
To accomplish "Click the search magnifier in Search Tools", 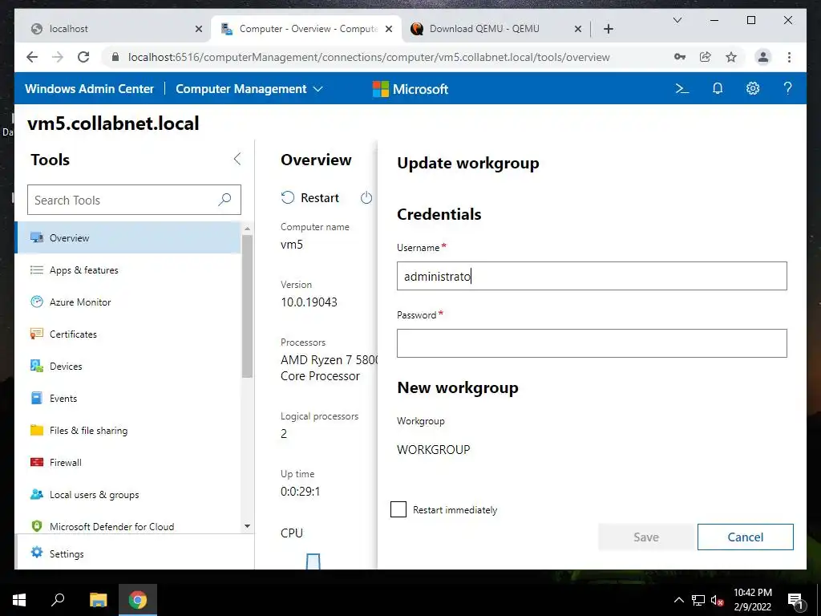I will [x=224, y=200].
